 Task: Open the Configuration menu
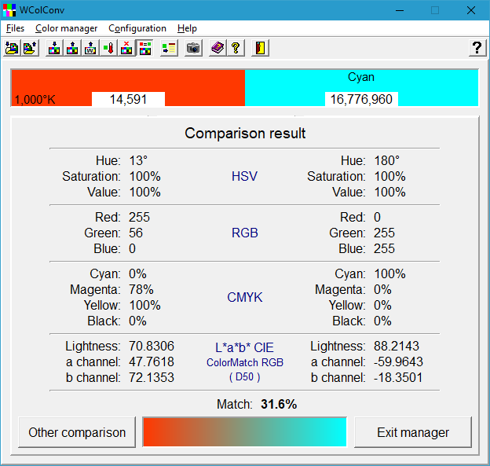coord(137,28)
